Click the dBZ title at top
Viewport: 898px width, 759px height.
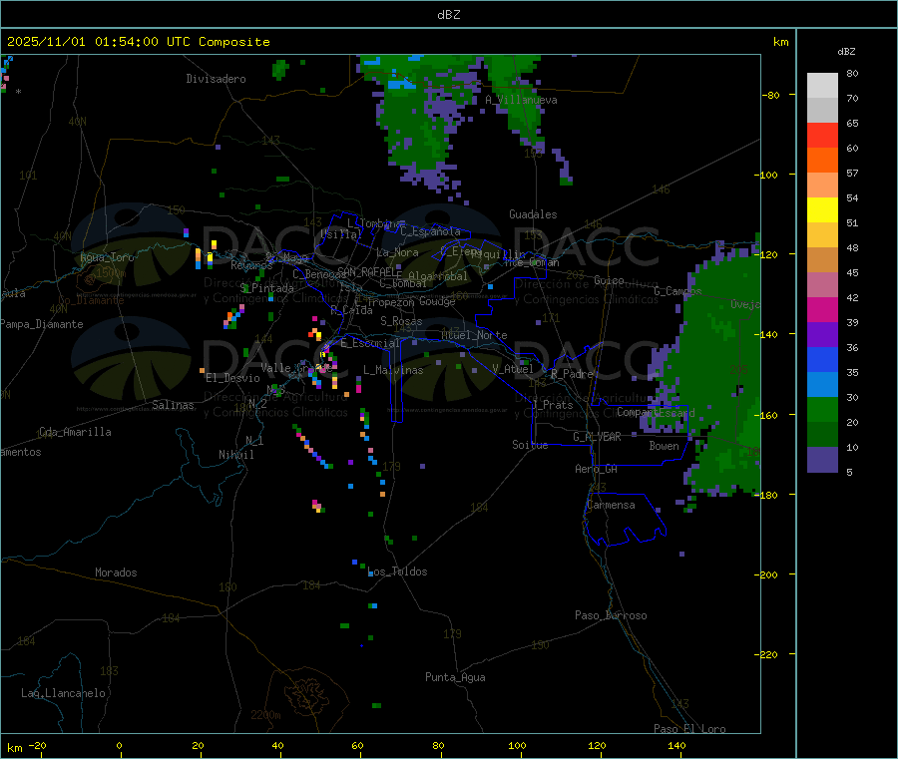pos(448,15)
